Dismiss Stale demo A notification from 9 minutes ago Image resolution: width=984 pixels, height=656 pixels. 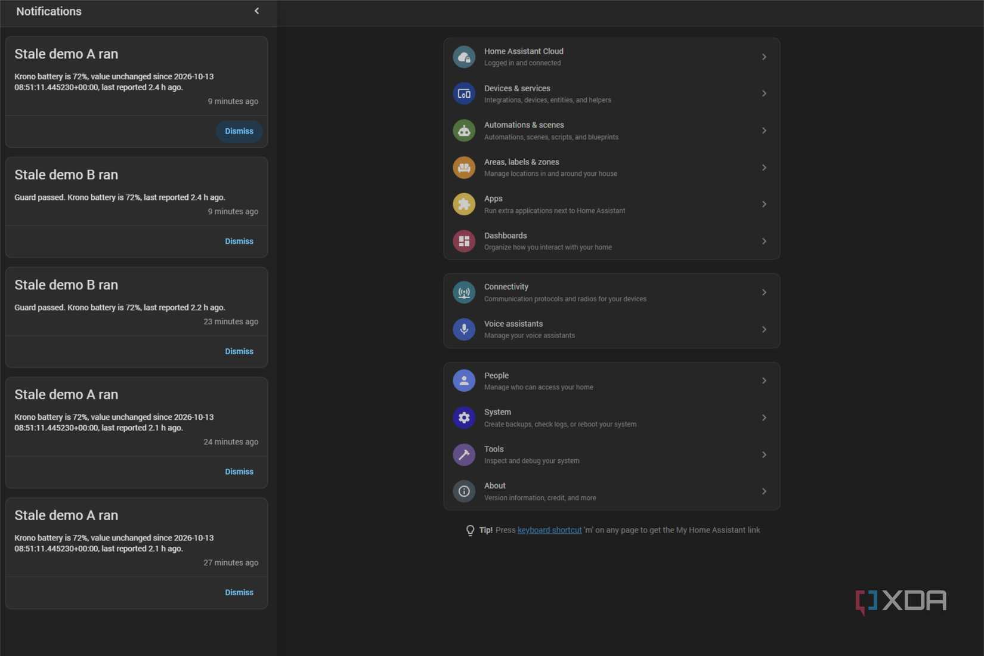coord(239,131)
